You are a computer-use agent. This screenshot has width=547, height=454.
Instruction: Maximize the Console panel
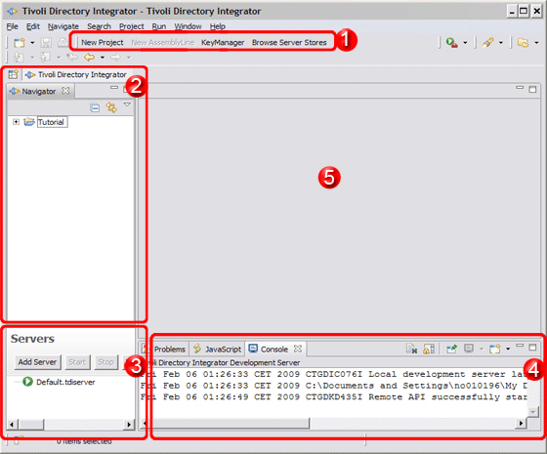pyautogui.click(x=532, y=348)
